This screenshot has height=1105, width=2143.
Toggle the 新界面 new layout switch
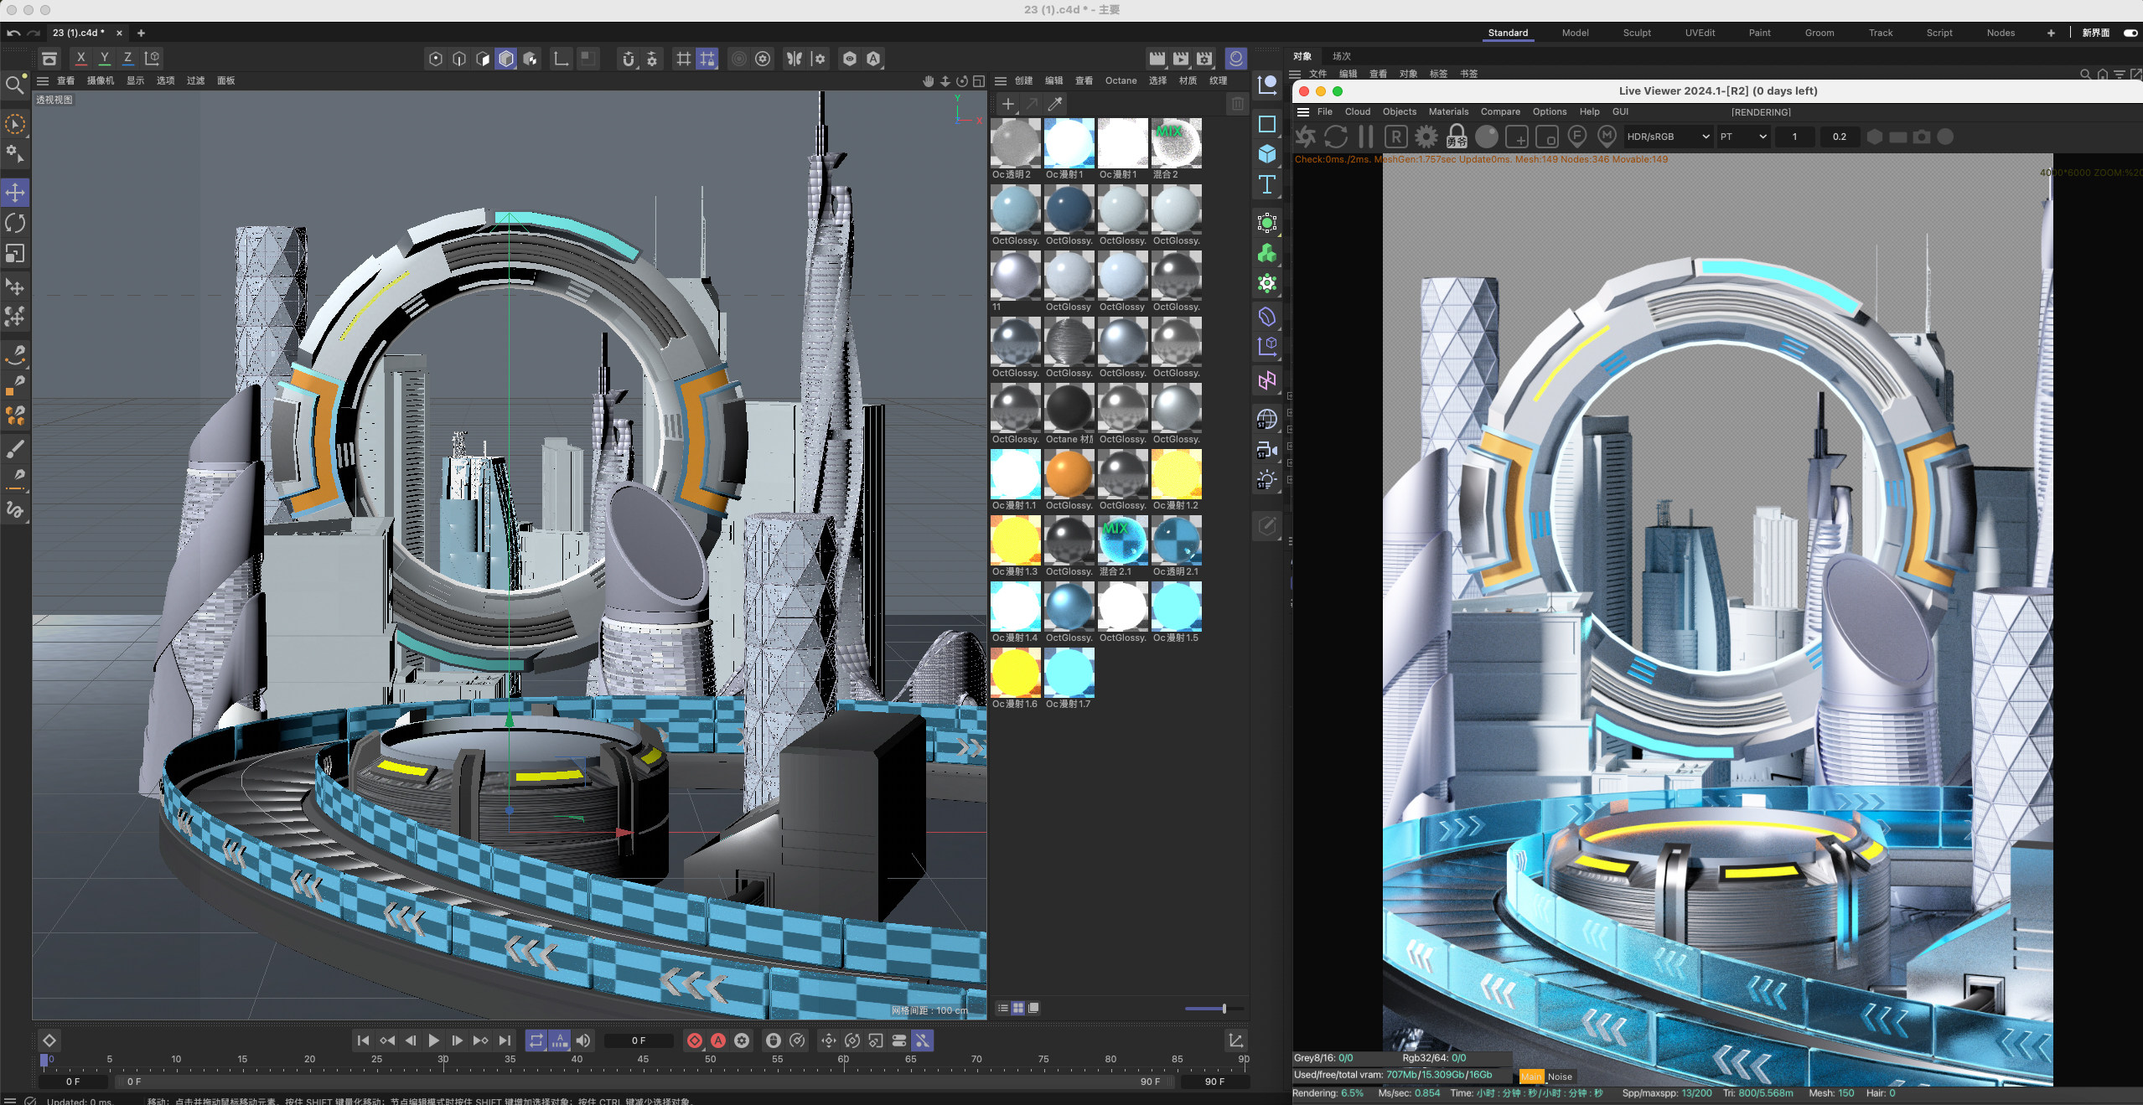point(2130,33)
